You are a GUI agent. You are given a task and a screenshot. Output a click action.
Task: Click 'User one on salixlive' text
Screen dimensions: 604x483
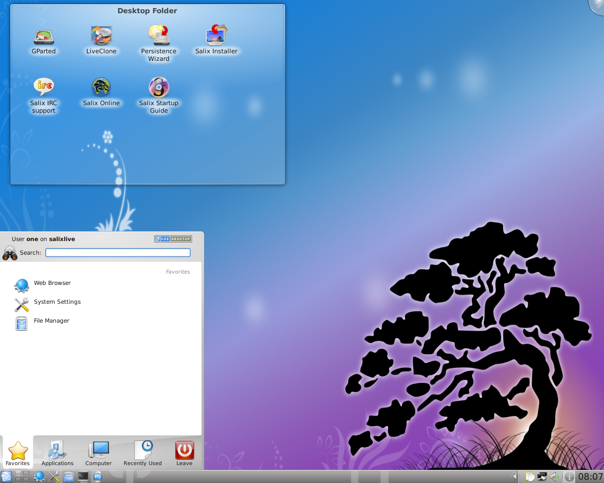pyautogui.click(x=43, y=239)
